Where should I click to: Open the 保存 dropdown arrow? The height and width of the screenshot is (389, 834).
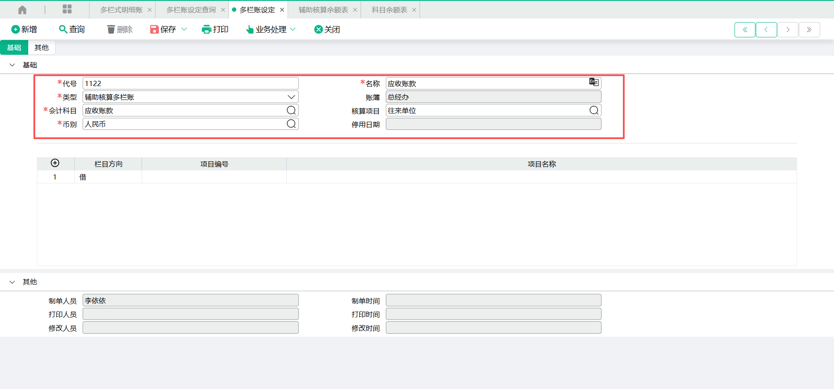[184, 29]
